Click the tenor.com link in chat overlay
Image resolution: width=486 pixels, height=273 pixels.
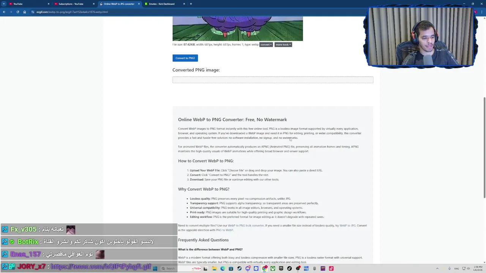click(x=101, y=267)
